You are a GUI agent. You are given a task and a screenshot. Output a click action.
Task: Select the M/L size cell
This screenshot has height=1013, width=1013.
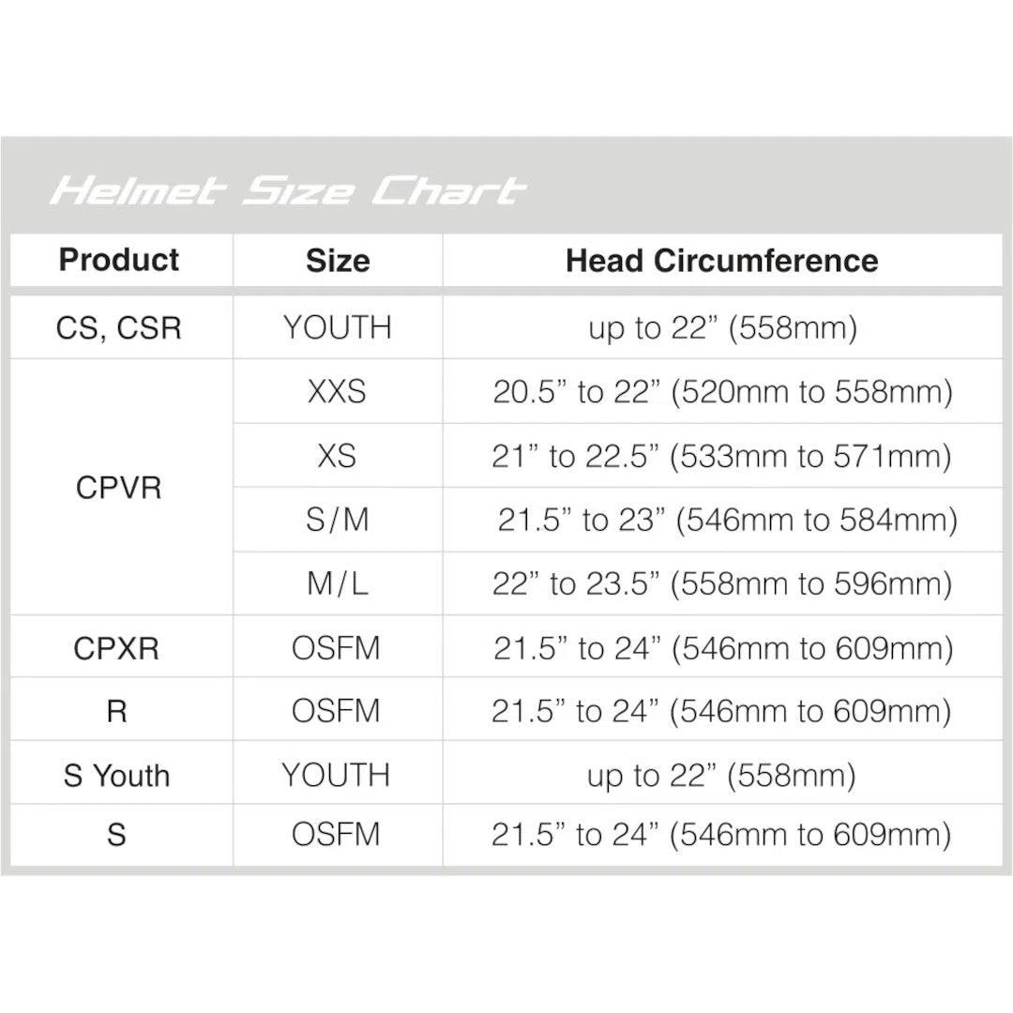337,584
